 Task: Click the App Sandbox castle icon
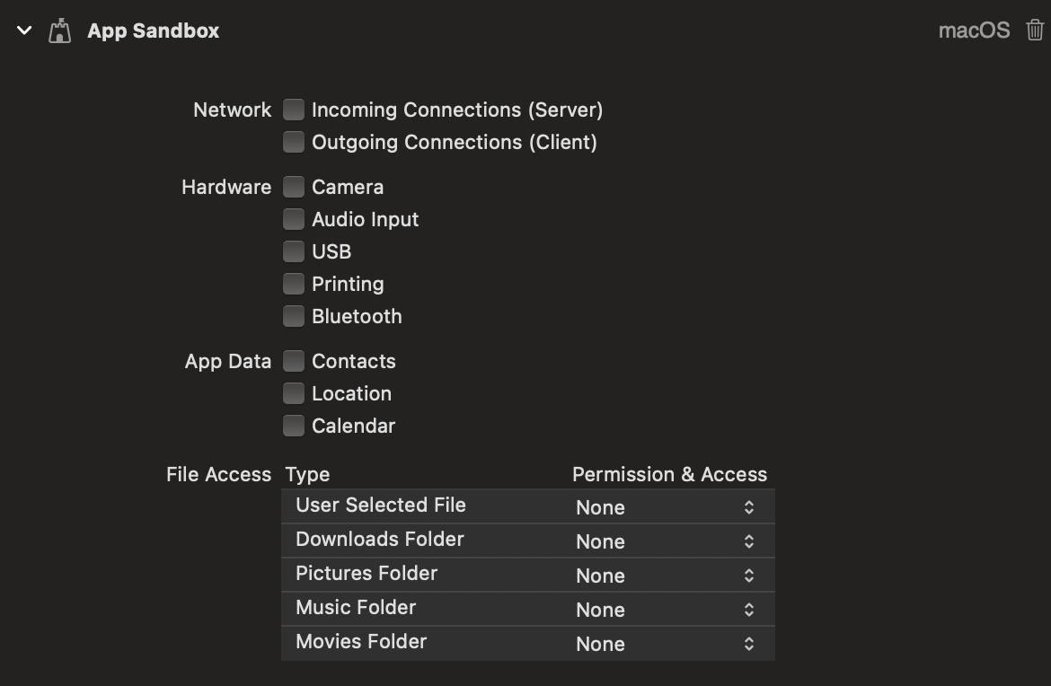tap(59, 31)
